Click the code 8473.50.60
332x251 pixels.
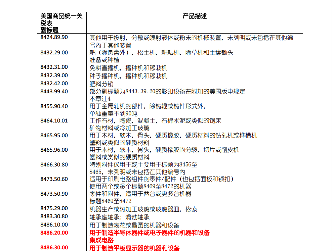tap(54, 179)
